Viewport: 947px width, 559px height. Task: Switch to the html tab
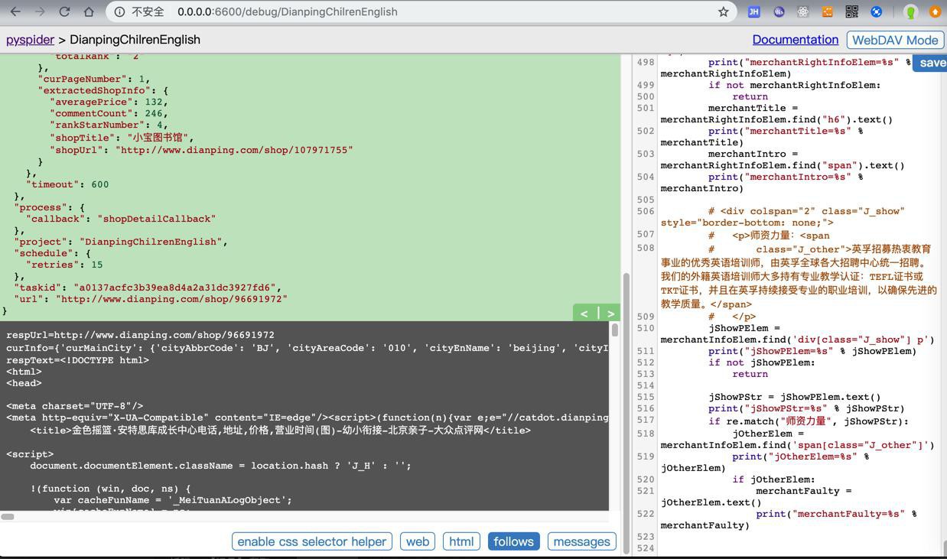(x=461, y=541)
